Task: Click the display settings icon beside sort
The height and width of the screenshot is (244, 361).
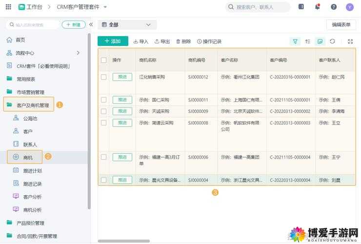Action: tap(320, 41)
